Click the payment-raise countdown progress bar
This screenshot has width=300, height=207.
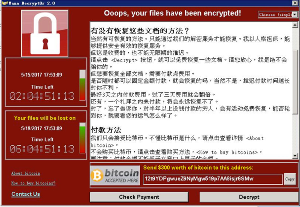click(82, 85)
